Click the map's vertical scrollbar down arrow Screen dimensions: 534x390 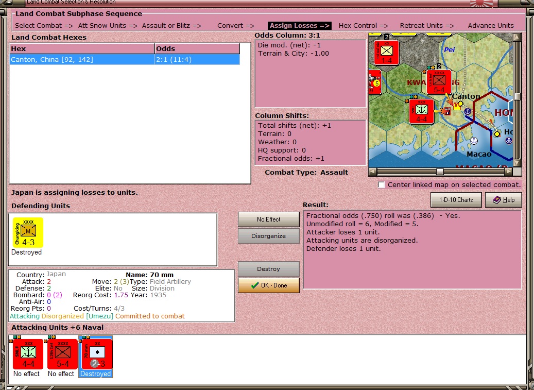click(x=518, y=163)
